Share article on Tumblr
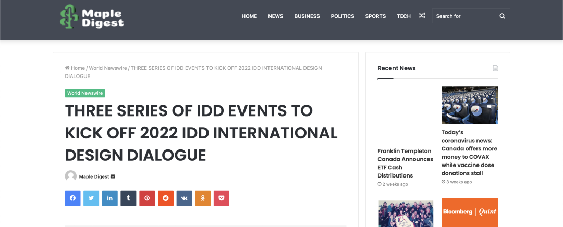 129,198
